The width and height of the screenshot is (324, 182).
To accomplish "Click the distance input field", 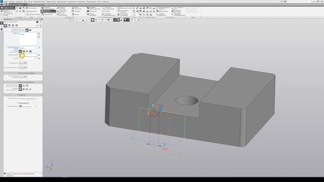I will (28, 55).
